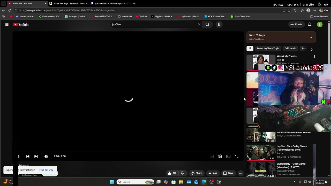Open n3on Stream bookmark

[x=49, y=17]
